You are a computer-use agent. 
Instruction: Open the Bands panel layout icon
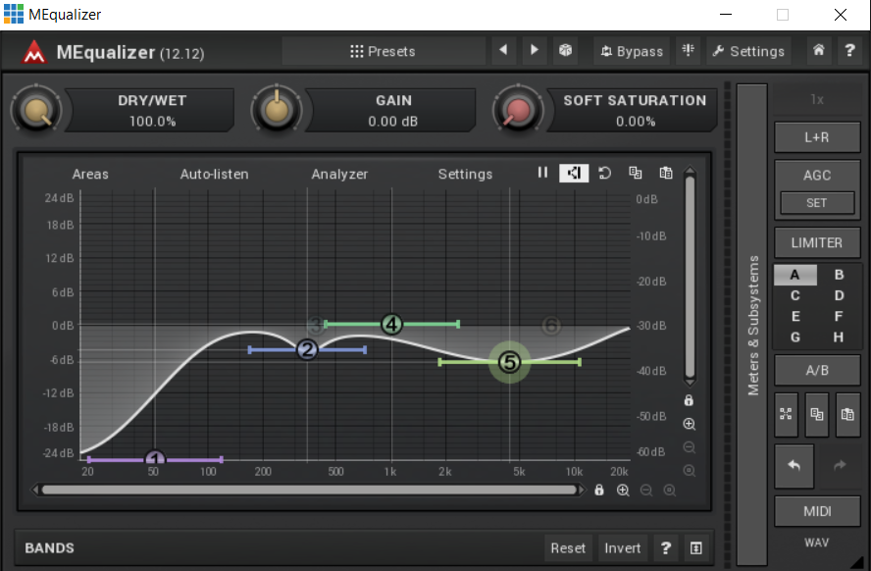tap(696, 548)
